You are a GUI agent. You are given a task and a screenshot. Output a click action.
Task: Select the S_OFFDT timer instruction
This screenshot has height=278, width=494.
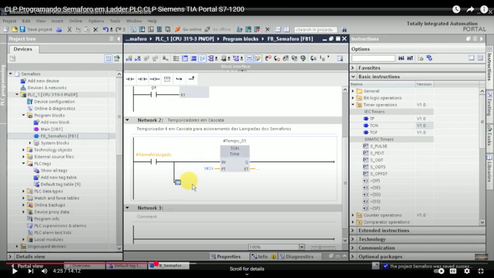tap(379, 174)
